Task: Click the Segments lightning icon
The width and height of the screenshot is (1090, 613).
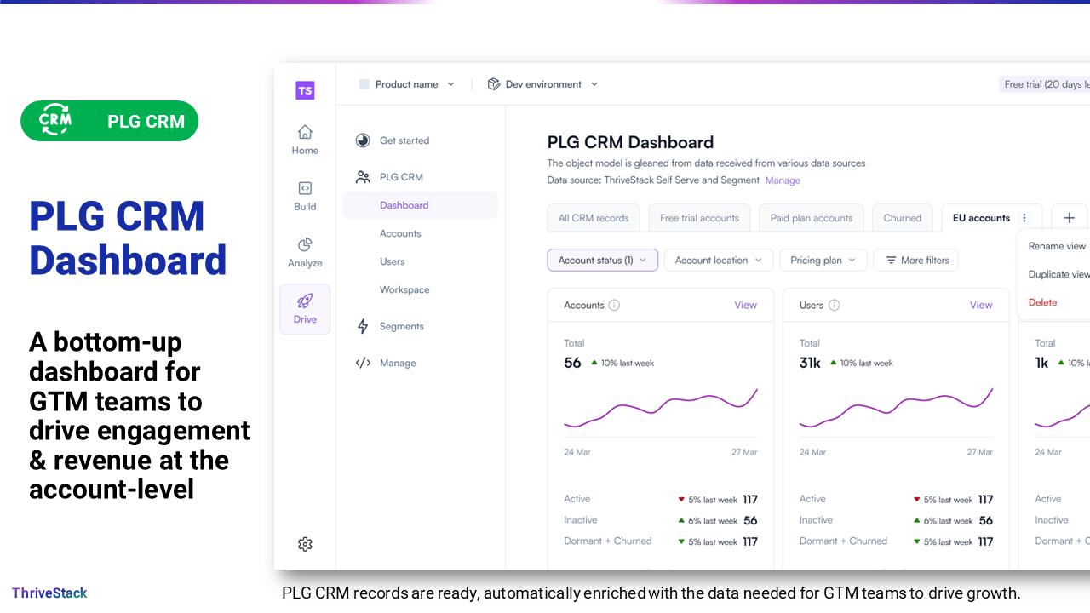Action: point(363,326)
